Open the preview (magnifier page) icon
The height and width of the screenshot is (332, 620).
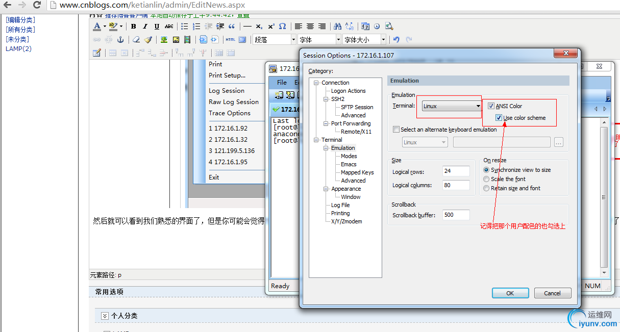[x=389, y=27]
